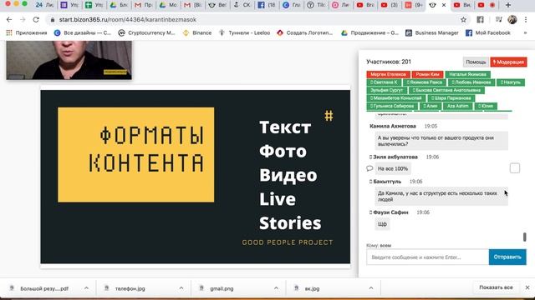
Task: Click the site lock icon in address bar
Action: [x=53, y=20]
